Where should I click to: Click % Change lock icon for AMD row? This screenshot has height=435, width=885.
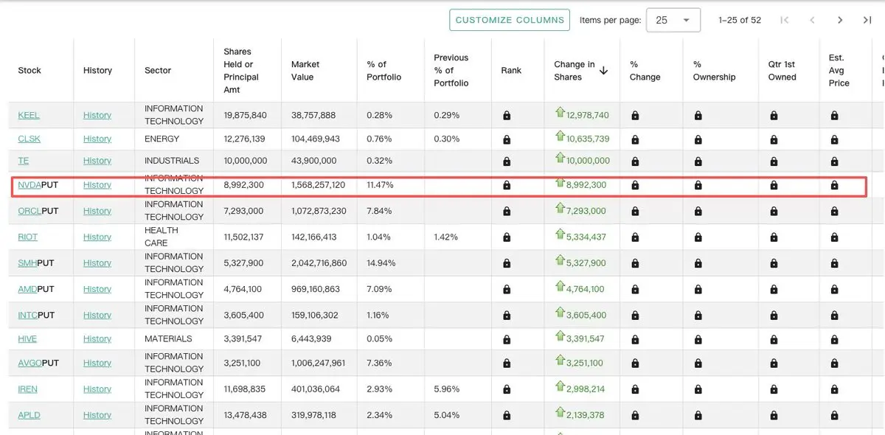click(x=635, y=289)
